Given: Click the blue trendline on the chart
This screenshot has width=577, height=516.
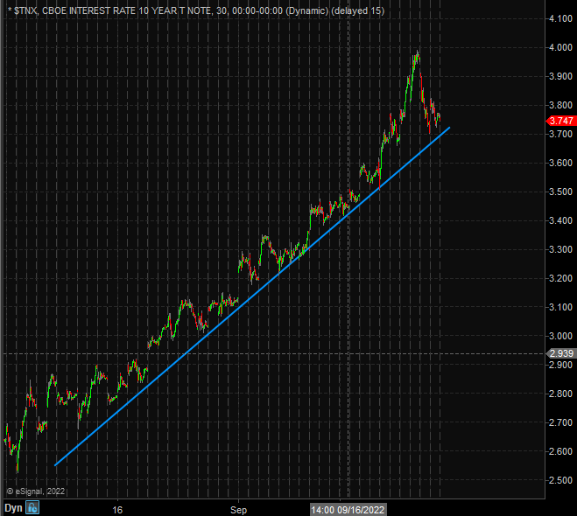Looking at the screenshot, I should (x=252, y=296).
